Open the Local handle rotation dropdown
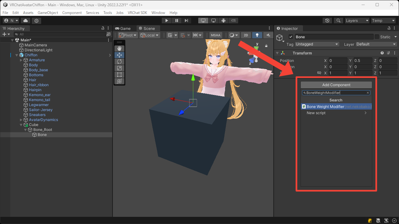Viewport: 399px width, 224px height. (150, 35)
